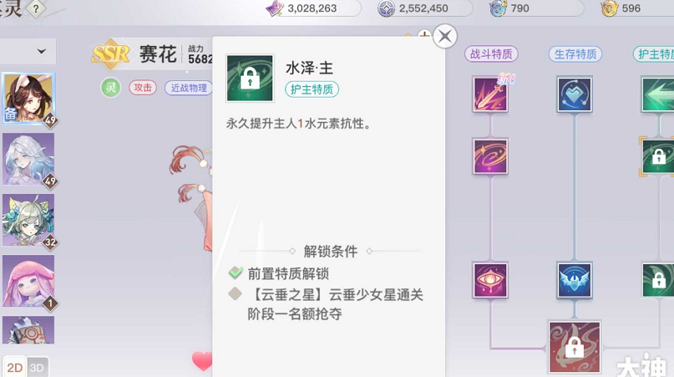This screenshot has height=377, width=674.
Task: Select the blue winged shield trait icon
Action: (x=575, y=280)
